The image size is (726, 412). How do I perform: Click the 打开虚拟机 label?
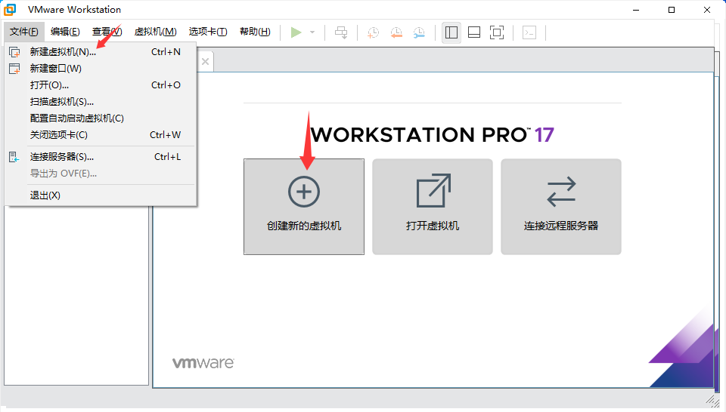[x=433, y=226]
